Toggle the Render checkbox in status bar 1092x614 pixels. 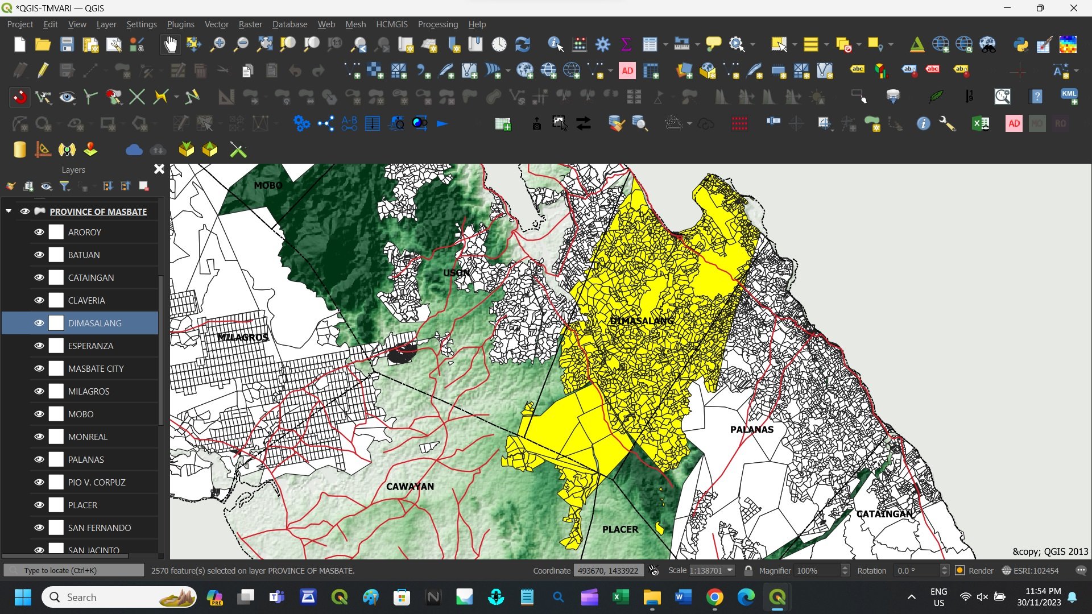point(960,570)
